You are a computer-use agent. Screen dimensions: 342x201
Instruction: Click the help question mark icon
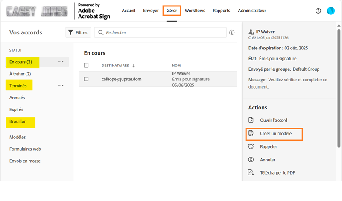[x=318, y=11]
